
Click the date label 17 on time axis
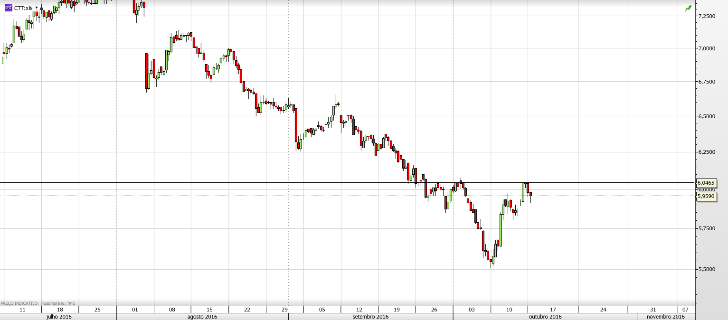tap(553, 310)
